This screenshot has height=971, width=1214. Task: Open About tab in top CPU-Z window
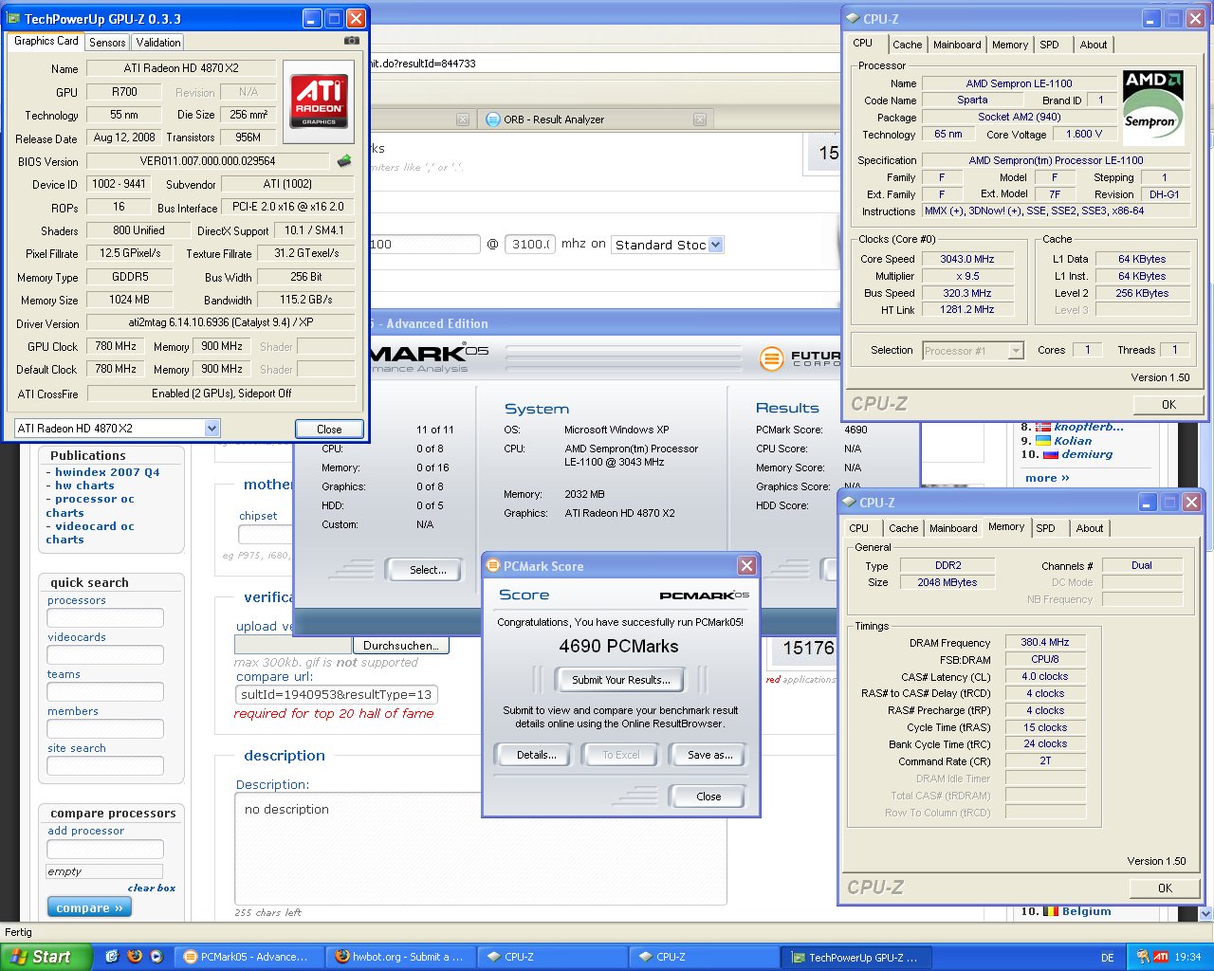pos(1094,45)
